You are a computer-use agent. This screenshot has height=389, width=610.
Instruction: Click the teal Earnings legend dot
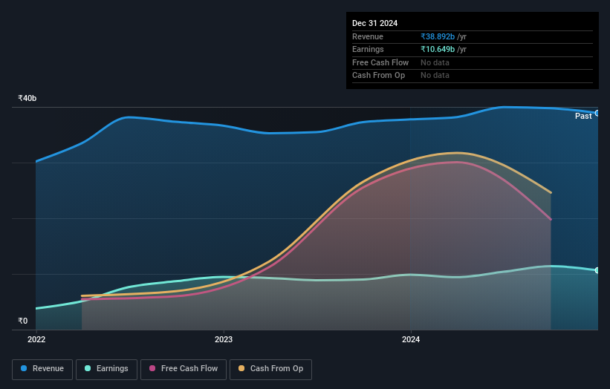(x=88, y=368)
